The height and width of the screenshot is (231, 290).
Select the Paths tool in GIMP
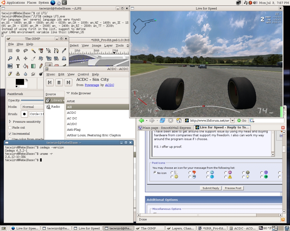pos(56,51)
